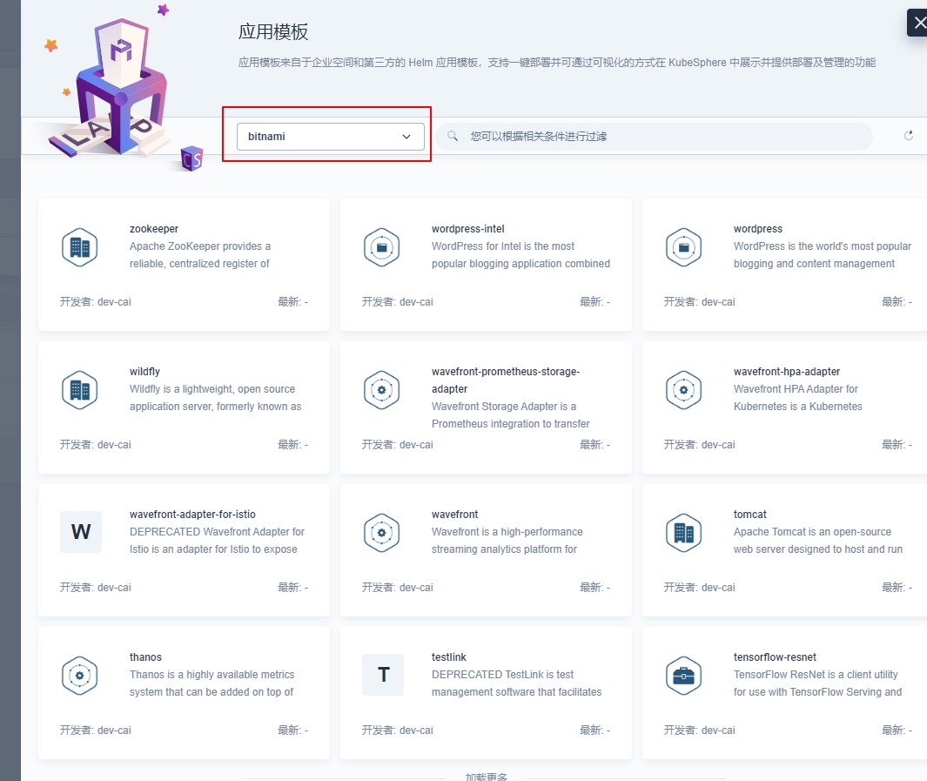The image size is (927, 781).
Task: Click the wavefront-prometheus-storage-adapter icon
Action: [382, 390]
